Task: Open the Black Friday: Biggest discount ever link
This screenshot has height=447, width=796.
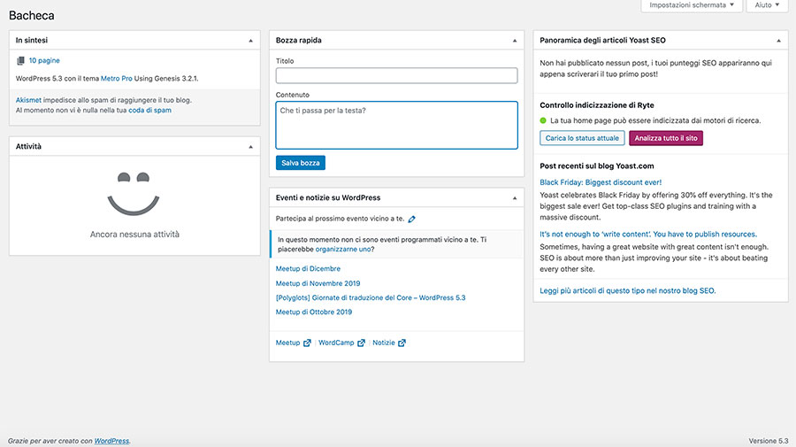Action: coord(601,182)
